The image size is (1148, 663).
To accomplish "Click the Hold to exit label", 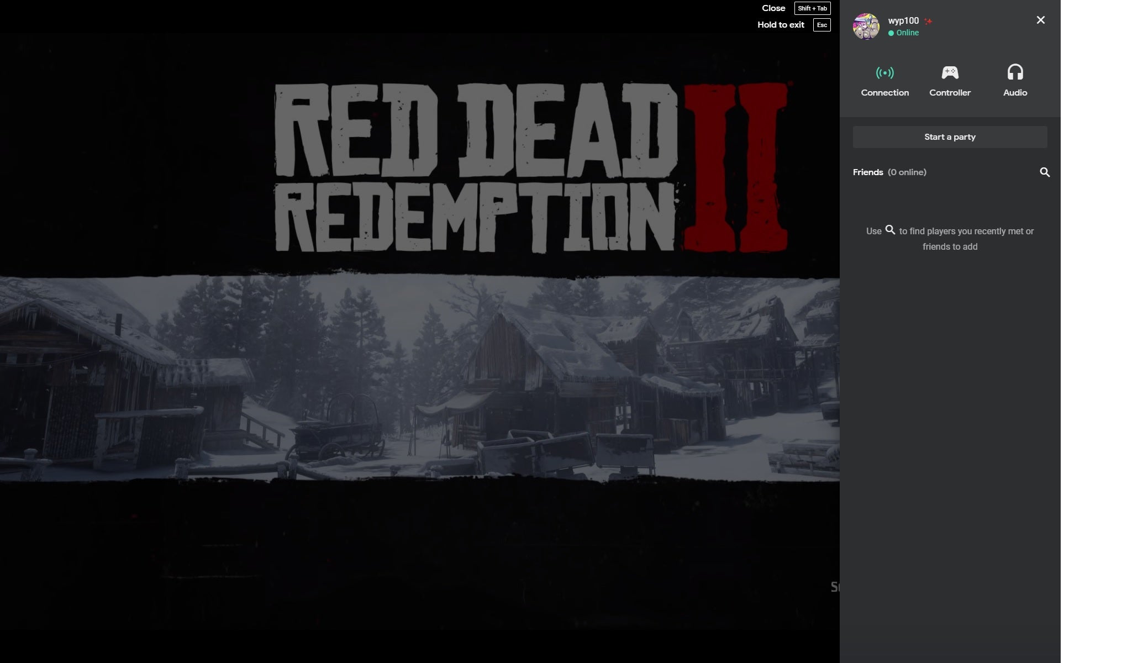I will (781, 25).
